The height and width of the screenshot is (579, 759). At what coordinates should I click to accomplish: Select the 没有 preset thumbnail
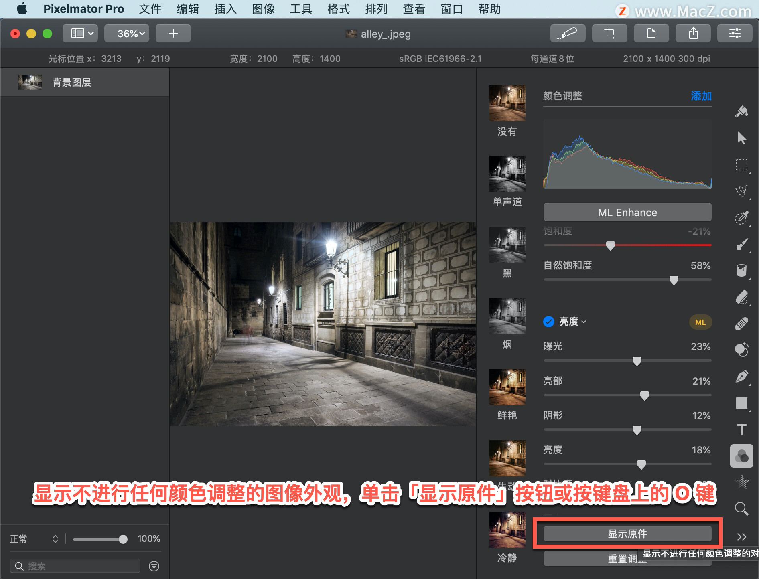point(507,103)
